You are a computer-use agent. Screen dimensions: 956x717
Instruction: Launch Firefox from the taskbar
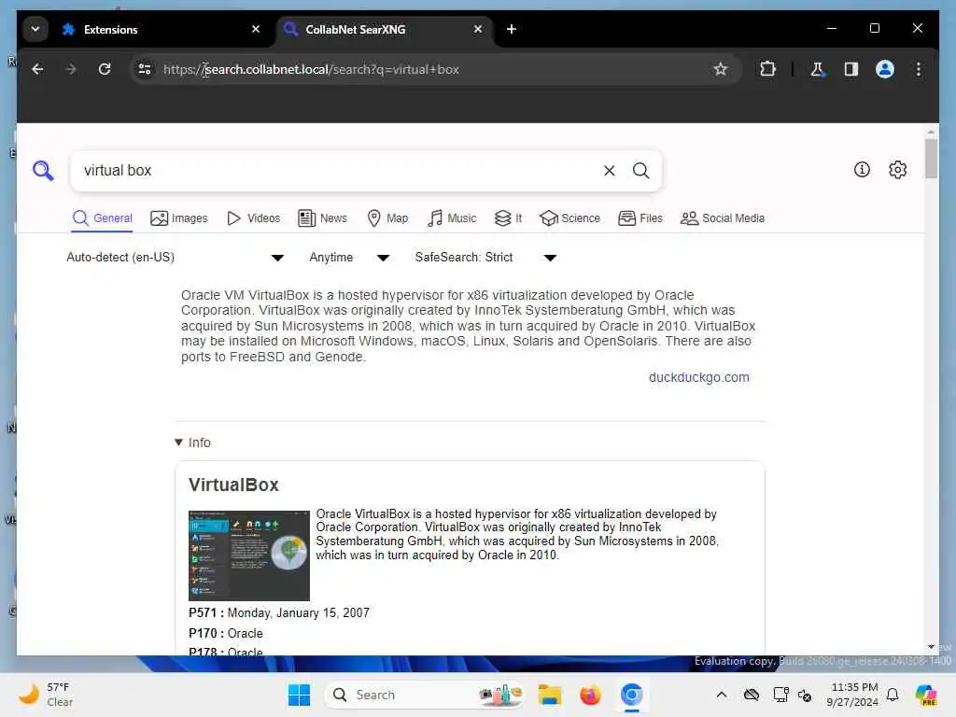590,695
